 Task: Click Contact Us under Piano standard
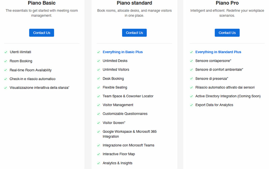click(x=134, y=33)
